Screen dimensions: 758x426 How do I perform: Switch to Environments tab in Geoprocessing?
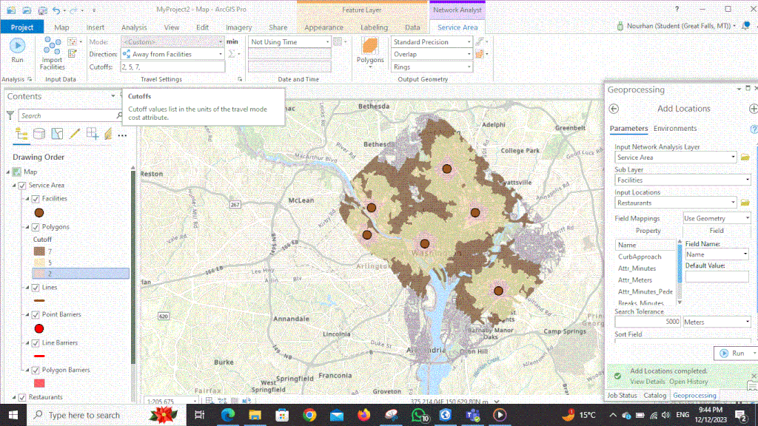click(675, 129)
